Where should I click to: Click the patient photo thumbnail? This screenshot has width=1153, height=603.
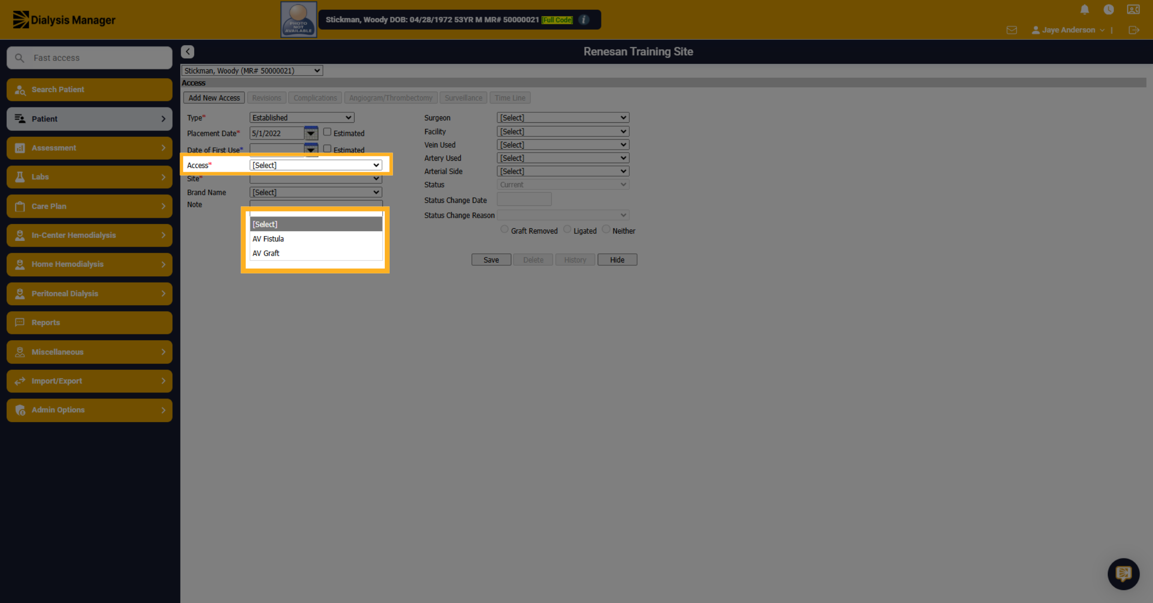[x=298, y=20]
